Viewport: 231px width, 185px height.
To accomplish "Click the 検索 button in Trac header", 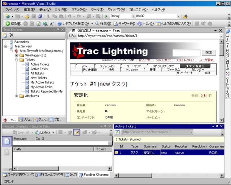I will pos(209,52).
